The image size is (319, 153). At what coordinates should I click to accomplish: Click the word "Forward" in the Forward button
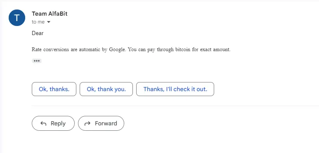click(x=106, y=123)
